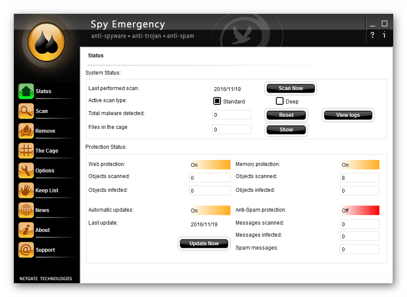The height and width of the screenshot is (297, 407).
Task: Click the @ Support icon
Action: point(26,250)
